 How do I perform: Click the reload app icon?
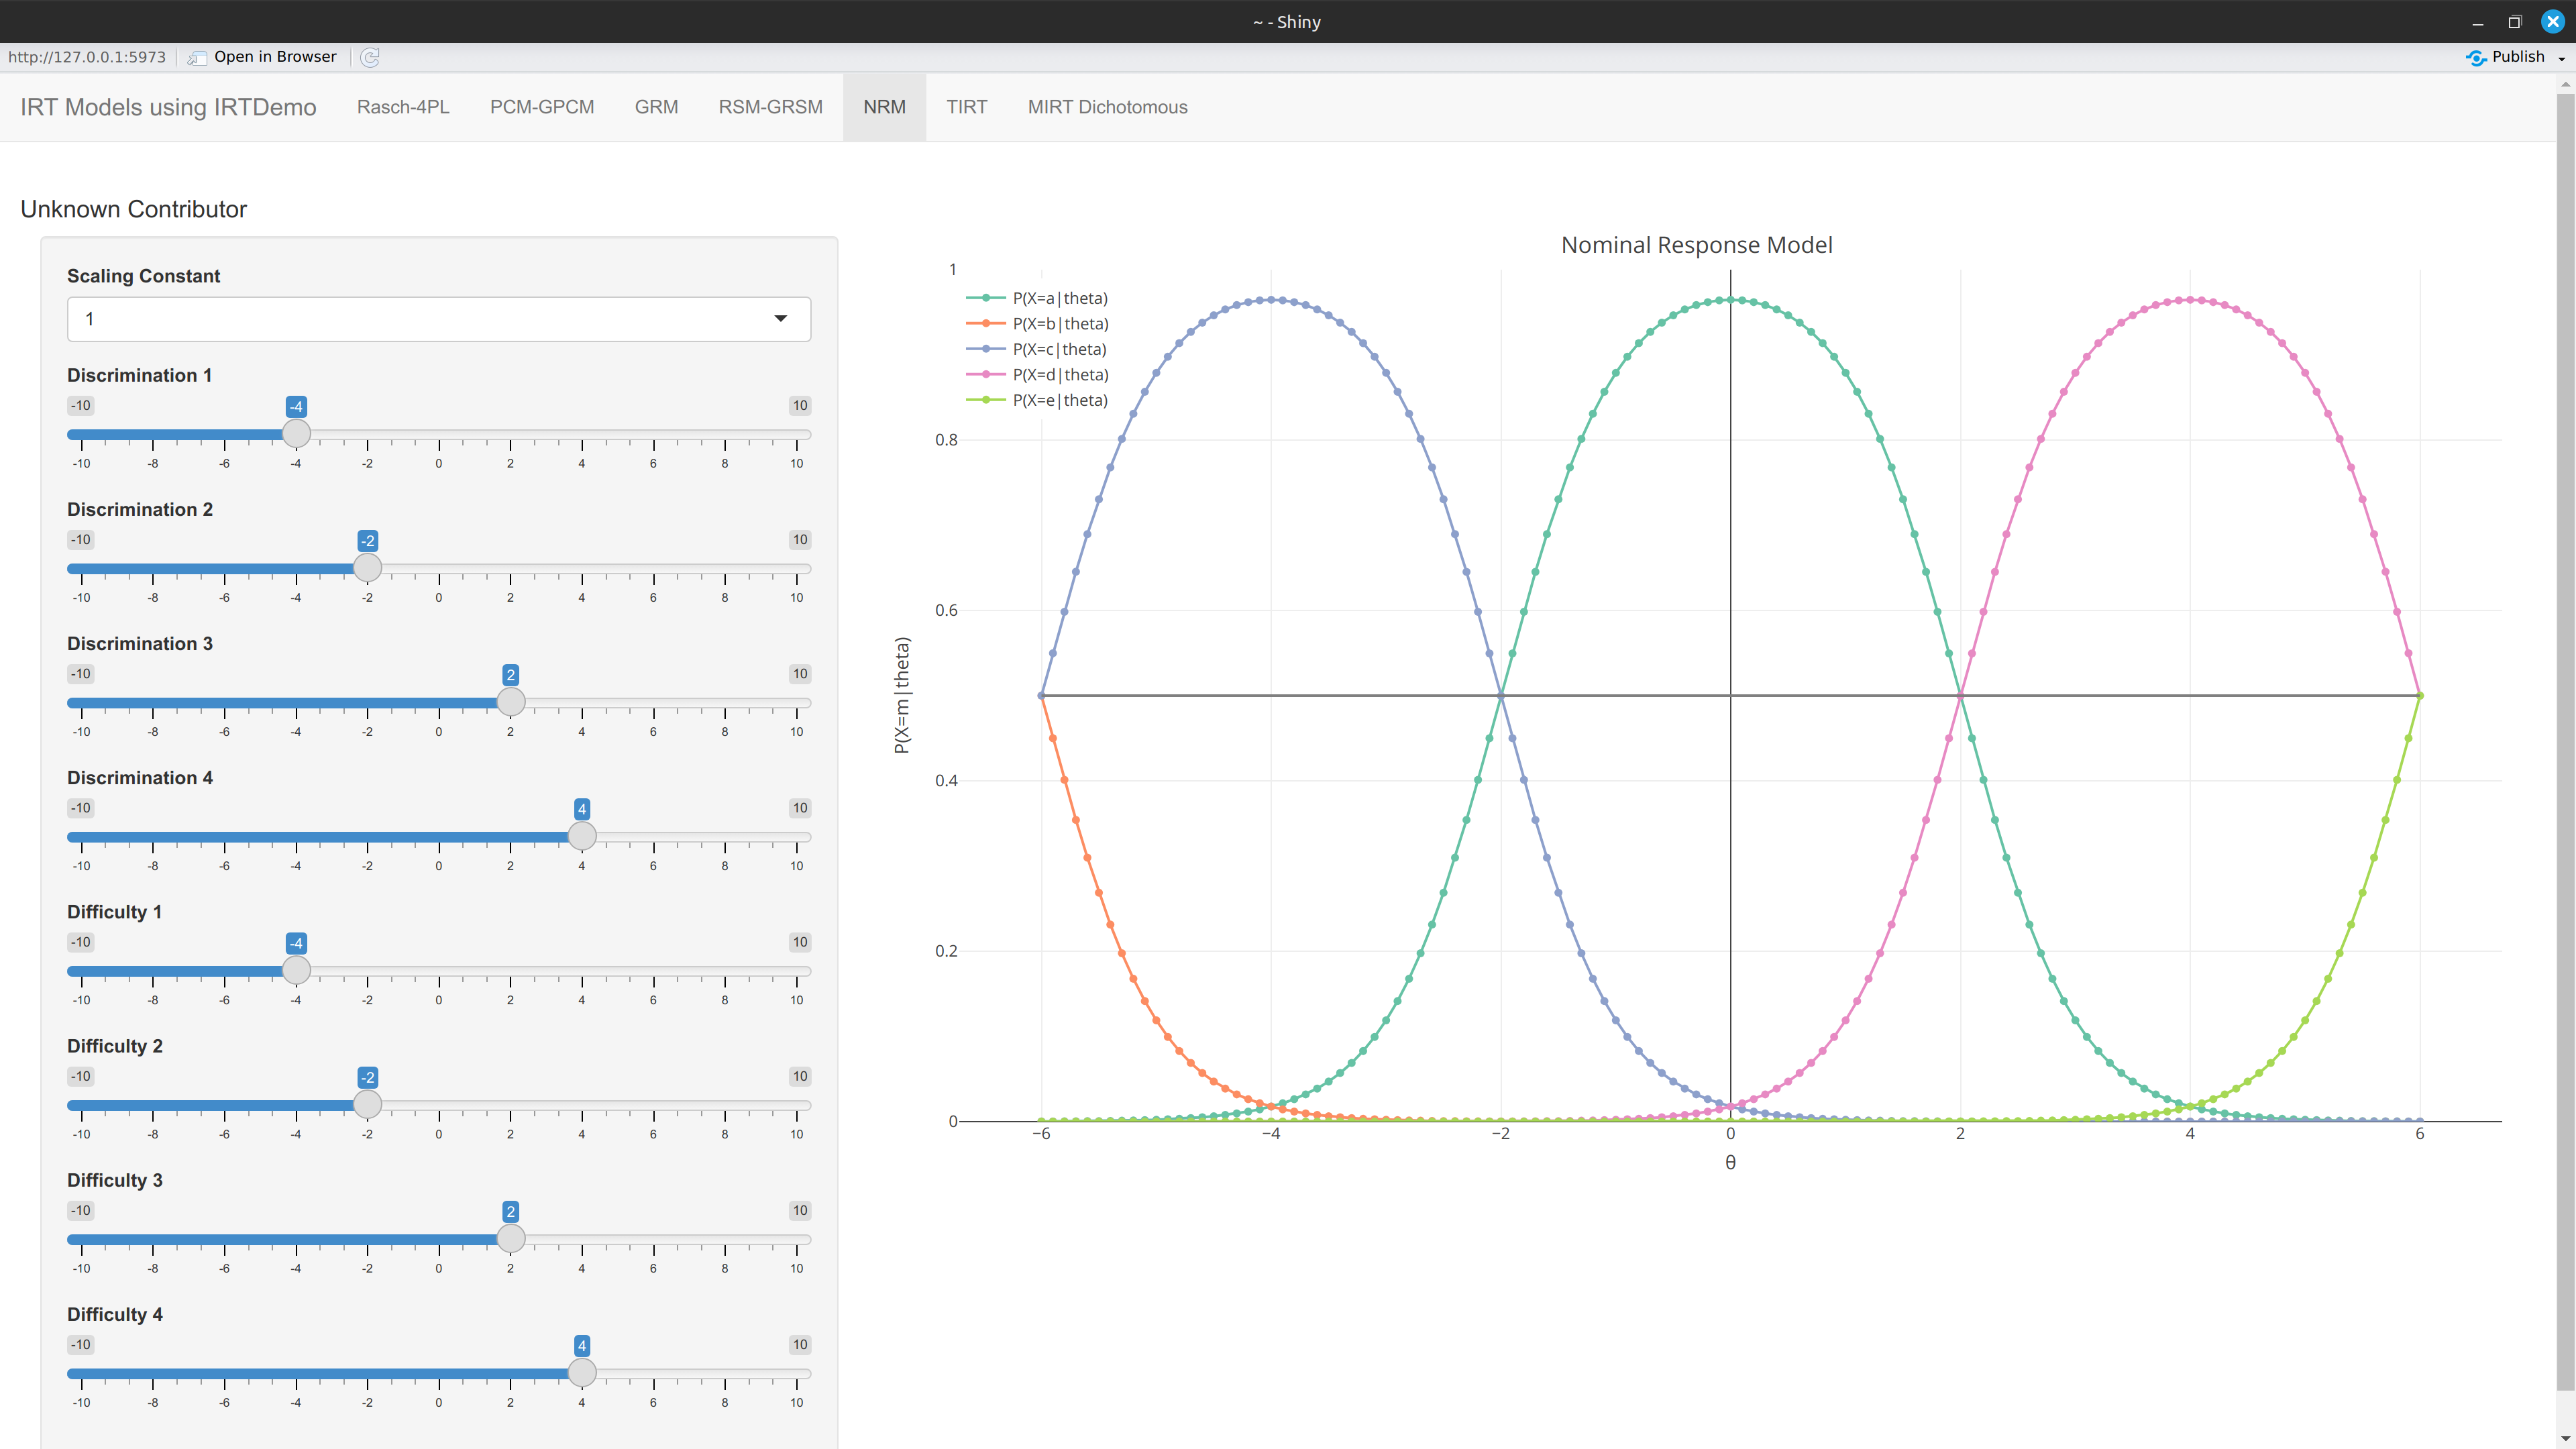[x=369, y=57]
